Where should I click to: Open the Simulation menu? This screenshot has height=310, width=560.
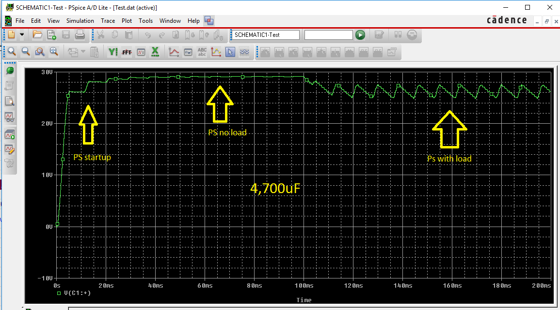80,21
